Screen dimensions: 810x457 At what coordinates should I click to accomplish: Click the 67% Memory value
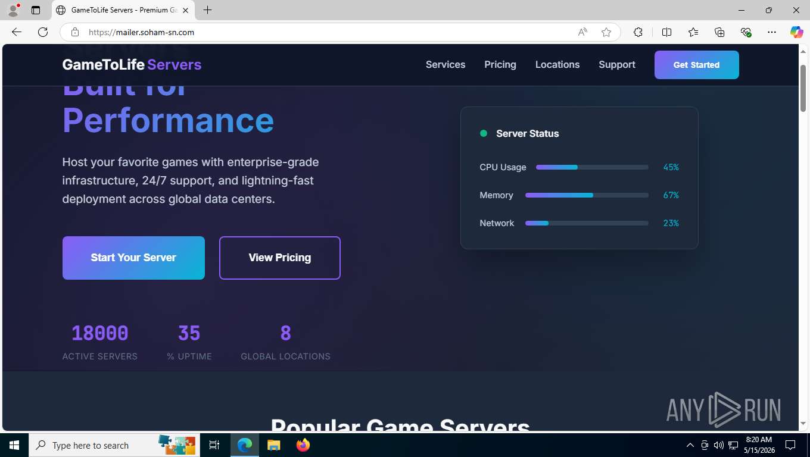(671, 195)
